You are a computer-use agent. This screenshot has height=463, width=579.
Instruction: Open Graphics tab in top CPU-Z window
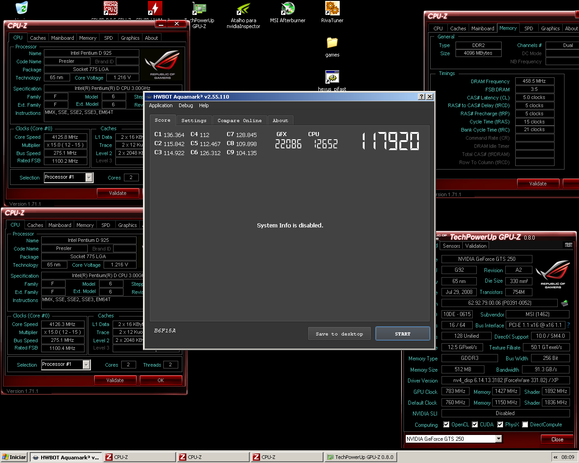click(130, 38)
